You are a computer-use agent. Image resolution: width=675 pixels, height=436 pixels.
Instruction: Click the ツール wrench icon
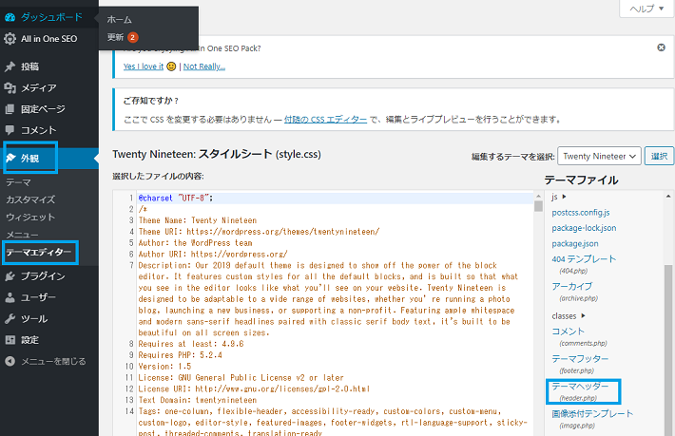coord(10,318)
